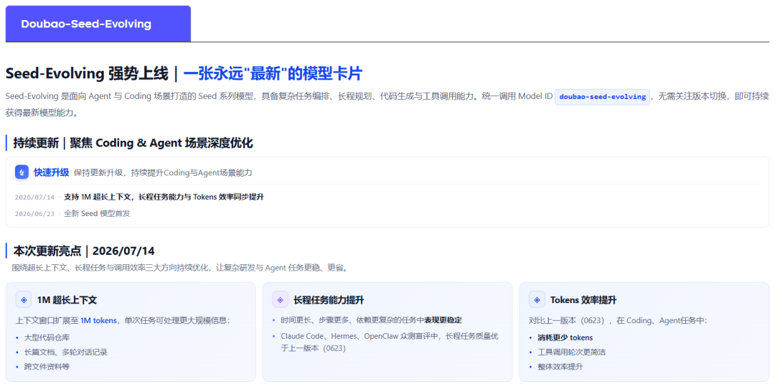Click the entry 支持 1M 超长上下文，长程任务能力与 Tokens 效率同步提升
This screenshot has height=387, width=775.
(x=164, y=197)
